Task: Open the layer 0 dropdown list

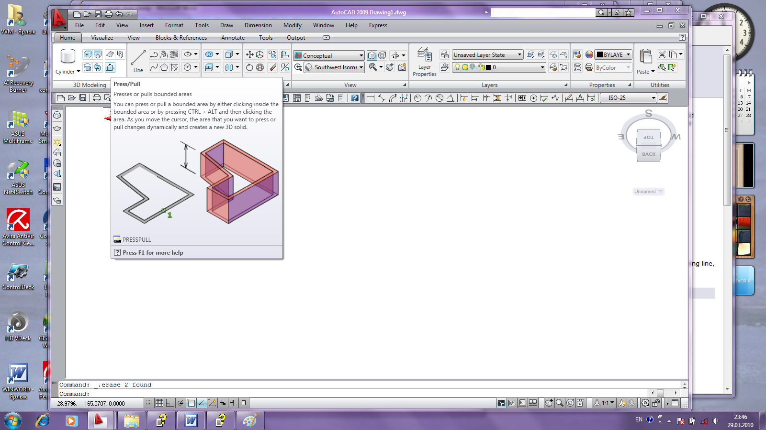Action: click(499, 67)
